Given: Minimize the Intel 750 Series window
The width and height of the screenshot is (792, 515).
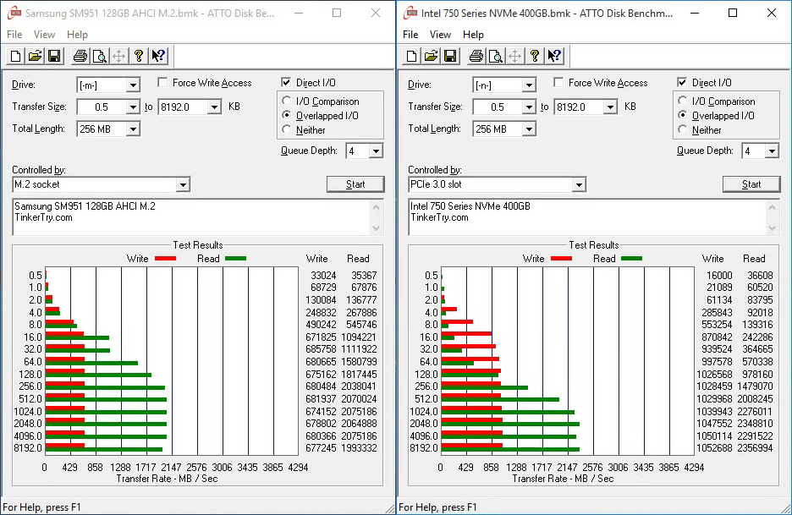Looking at the screenshot, I should point(695,14).
